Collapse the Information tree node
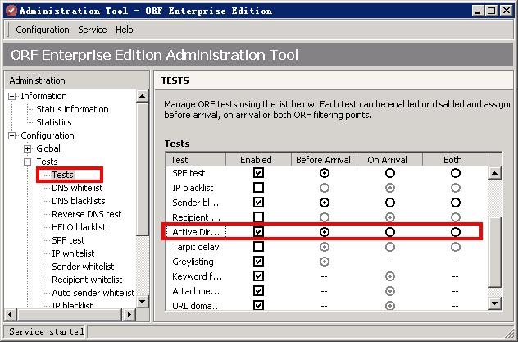The width and height of the screenshot is (518, 342). point(12,97)
